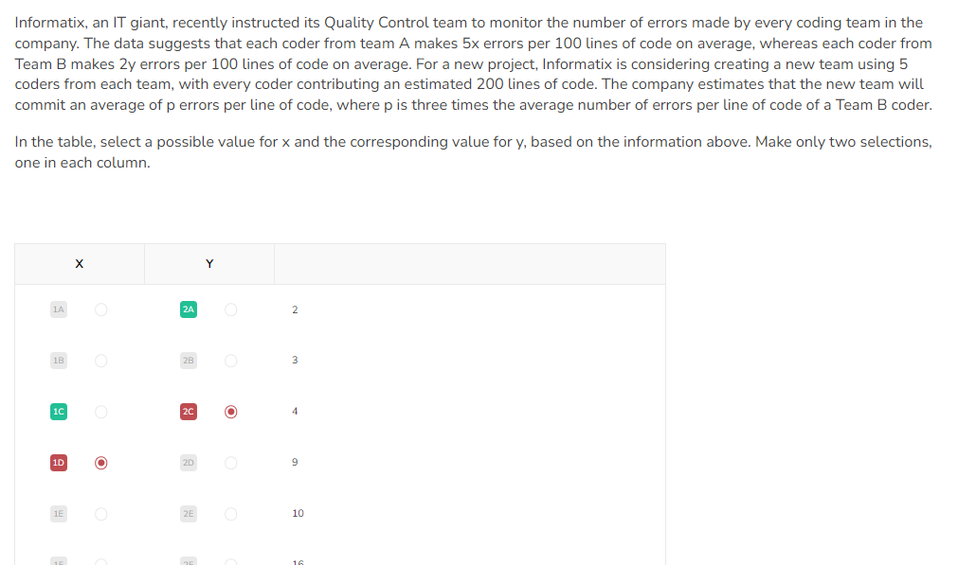The image size is (958, 565).
Task: Click the selected X radio for value 9
Action: [x=101, y=463]
